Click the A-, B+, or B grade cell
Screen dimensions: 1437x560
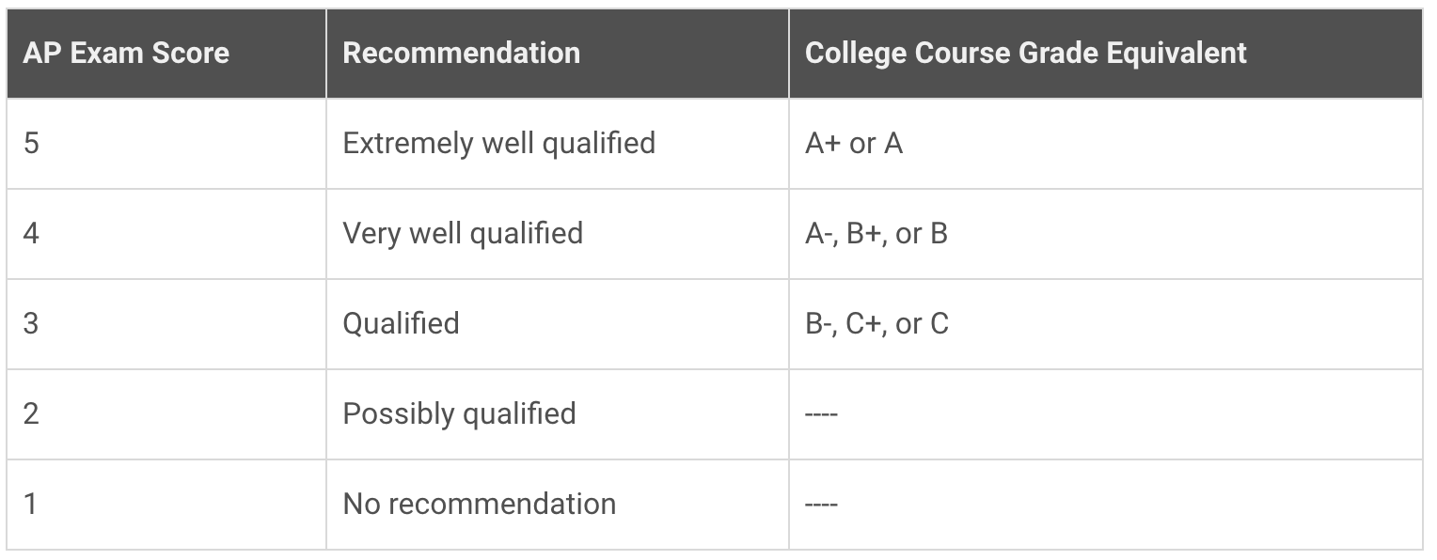pos(1105,233)
